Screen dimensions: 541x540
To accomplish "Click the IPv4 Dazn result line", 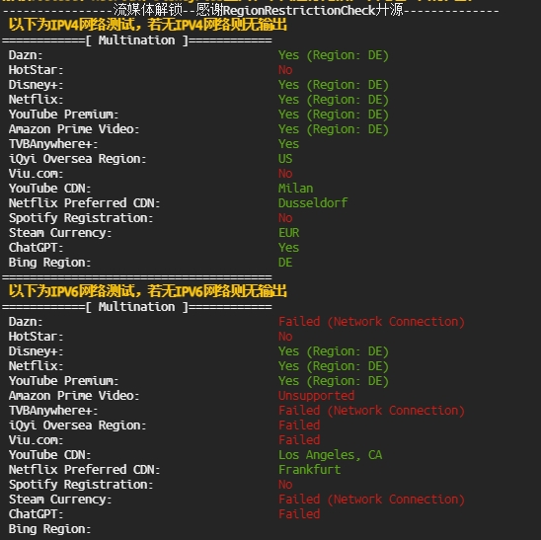I will pyautogui.click(x=198, y=55).
